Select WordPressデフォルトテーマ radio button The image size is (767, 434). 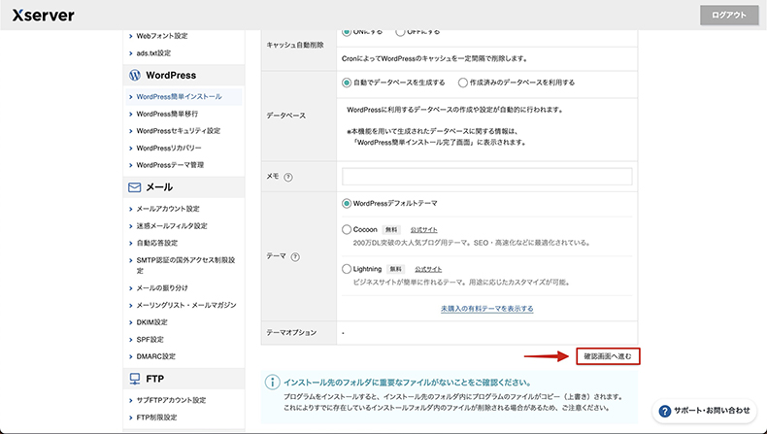coord(347,203)
